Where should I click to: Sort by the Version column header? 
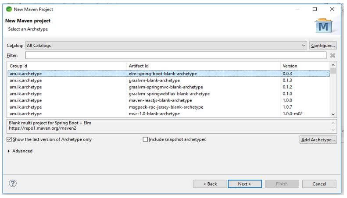pyautogui.click(x=305, y=66)
